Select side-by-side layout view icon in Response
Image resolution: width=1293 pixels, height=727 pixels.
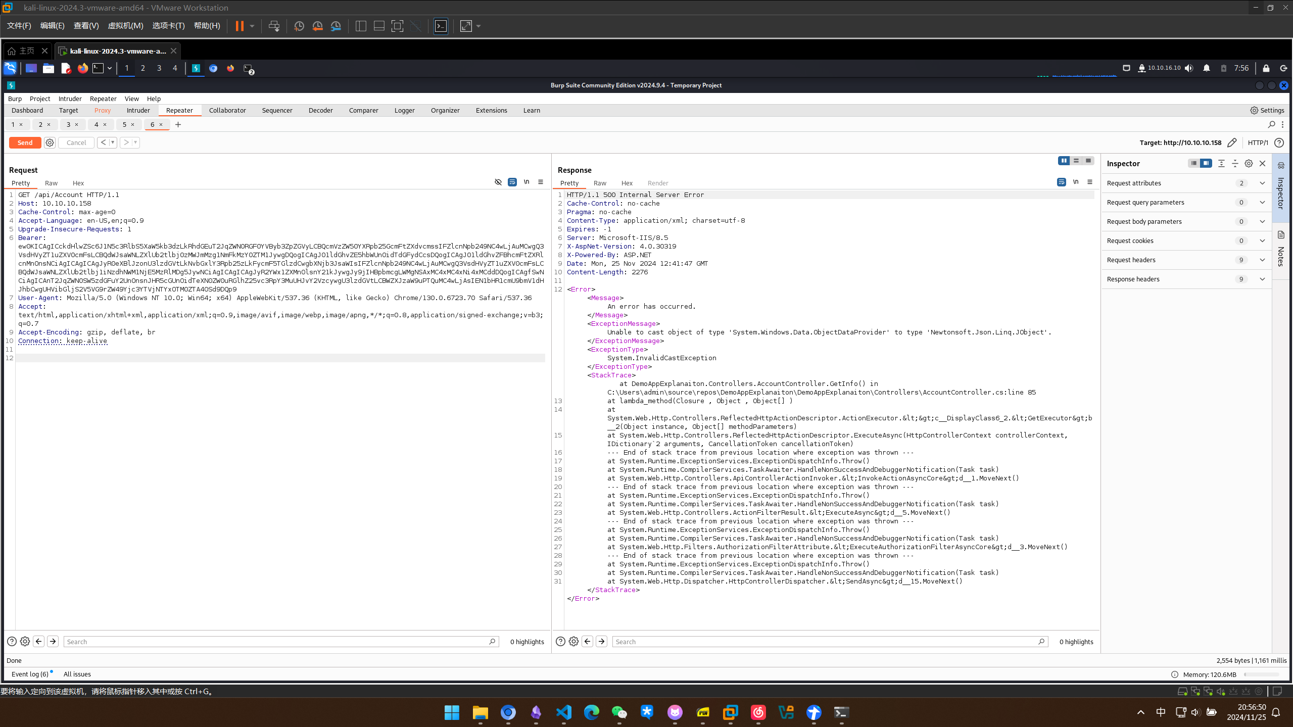(1064, 161)
